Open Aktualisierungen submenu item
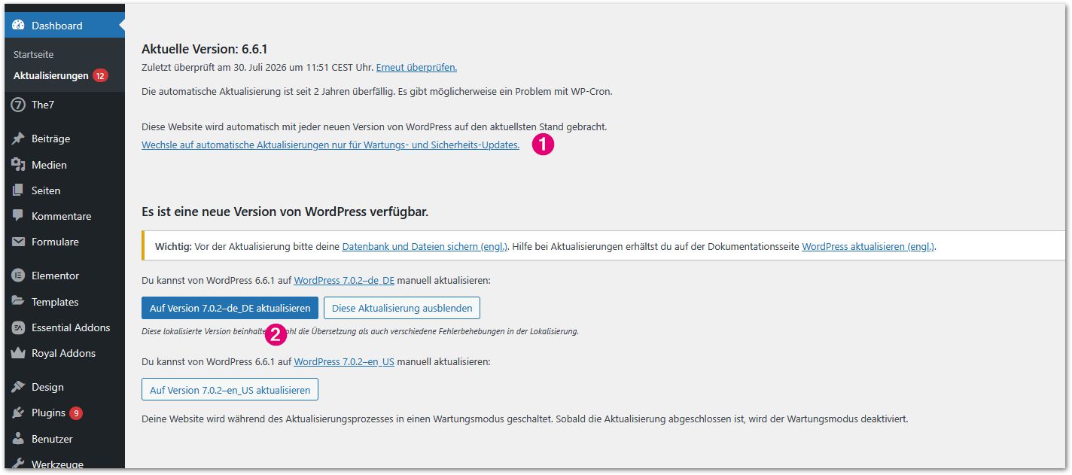Image resolution: width=1072 pixels, height=475 pixels. [51, 75]
